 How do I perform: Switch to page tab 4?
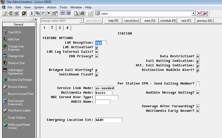tap(67, 28)
